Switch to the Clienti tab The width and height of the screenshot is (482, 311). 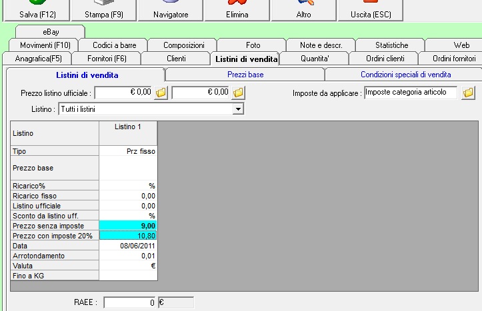click(x=176, y=59)
